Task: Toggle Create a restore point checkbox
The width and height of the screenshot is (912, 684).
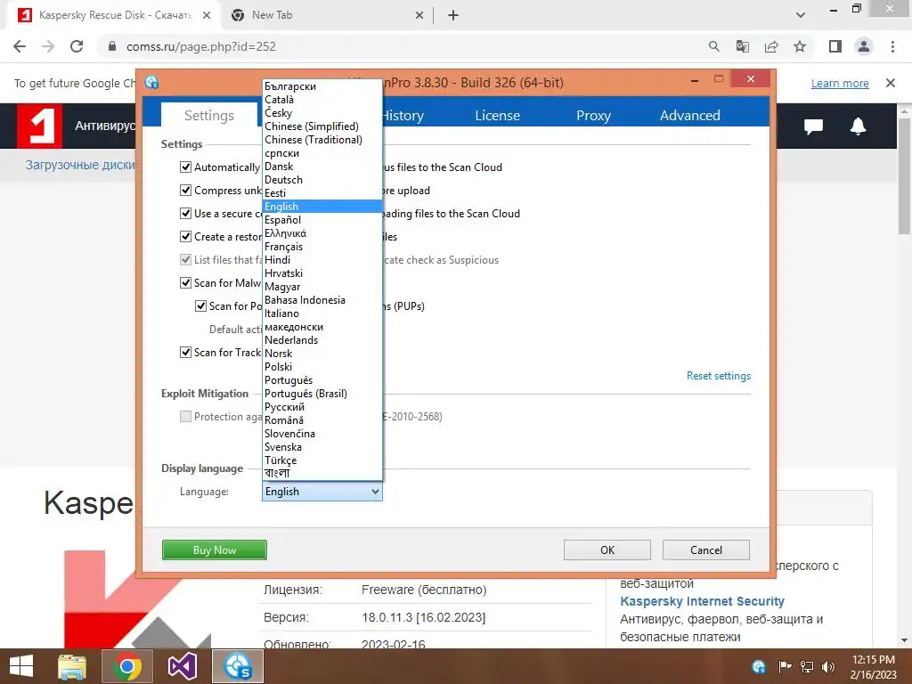Action: (185, 237)
